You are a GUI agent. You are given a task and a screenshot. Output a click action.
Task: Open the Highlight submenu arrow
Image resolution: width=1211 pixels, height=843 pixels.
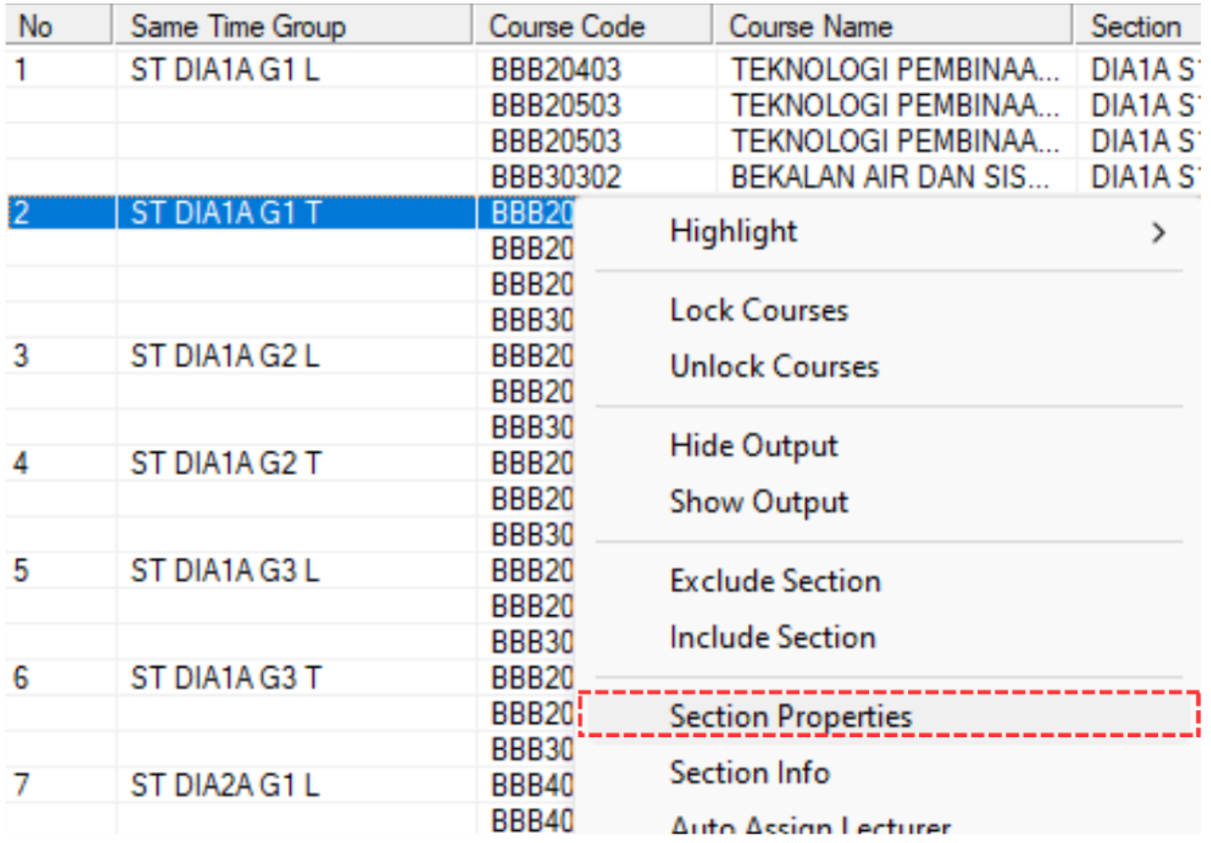coord(1157,232)
